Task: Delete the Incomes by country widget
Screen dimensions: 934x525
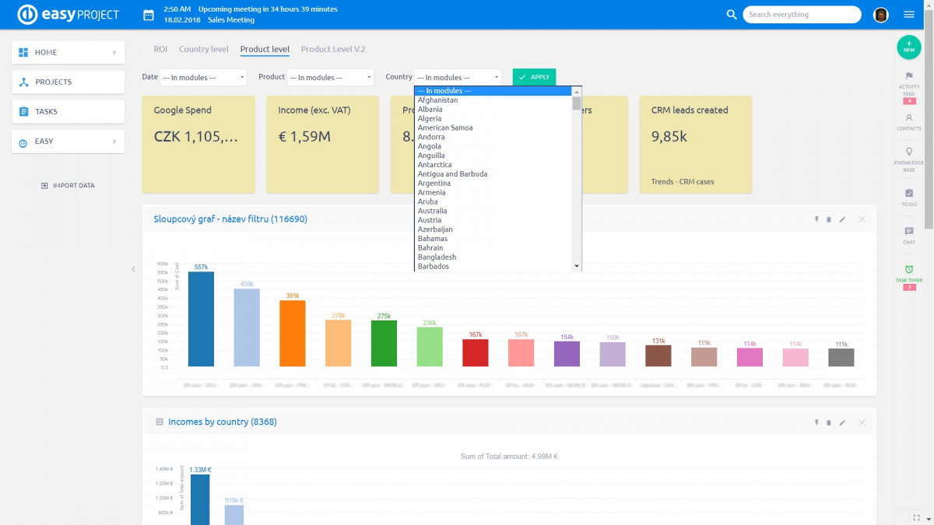Action: (829, 422)
